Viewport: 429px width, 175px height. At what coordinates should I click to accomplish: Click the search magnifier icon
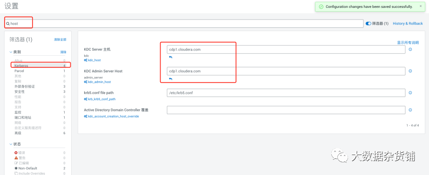pos(8,24)
